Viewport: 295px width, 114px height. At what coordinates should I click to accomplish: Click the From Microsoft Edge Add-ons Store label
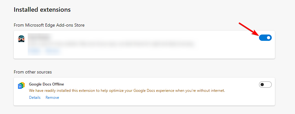click(x=49, y=25)
